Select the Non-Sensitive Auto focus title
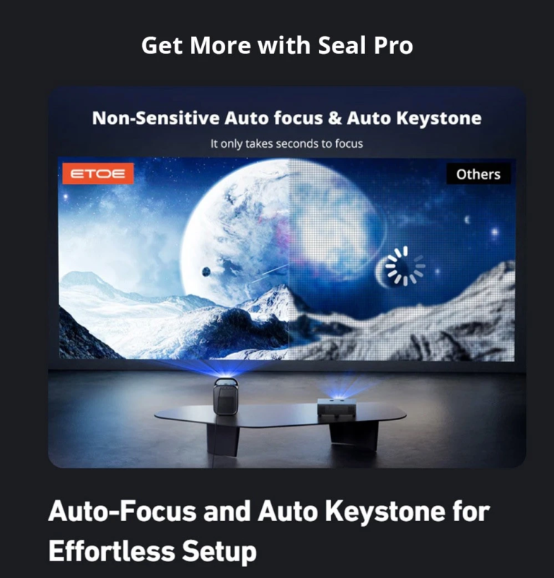 point(286,118)
